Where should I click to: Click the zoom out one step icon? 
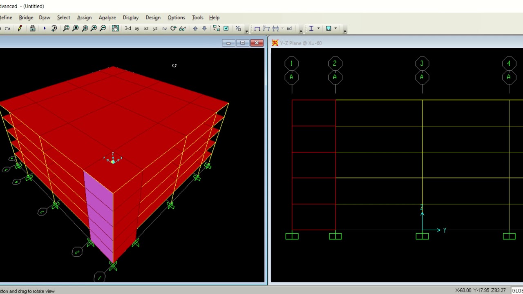[x=103, y=28]
